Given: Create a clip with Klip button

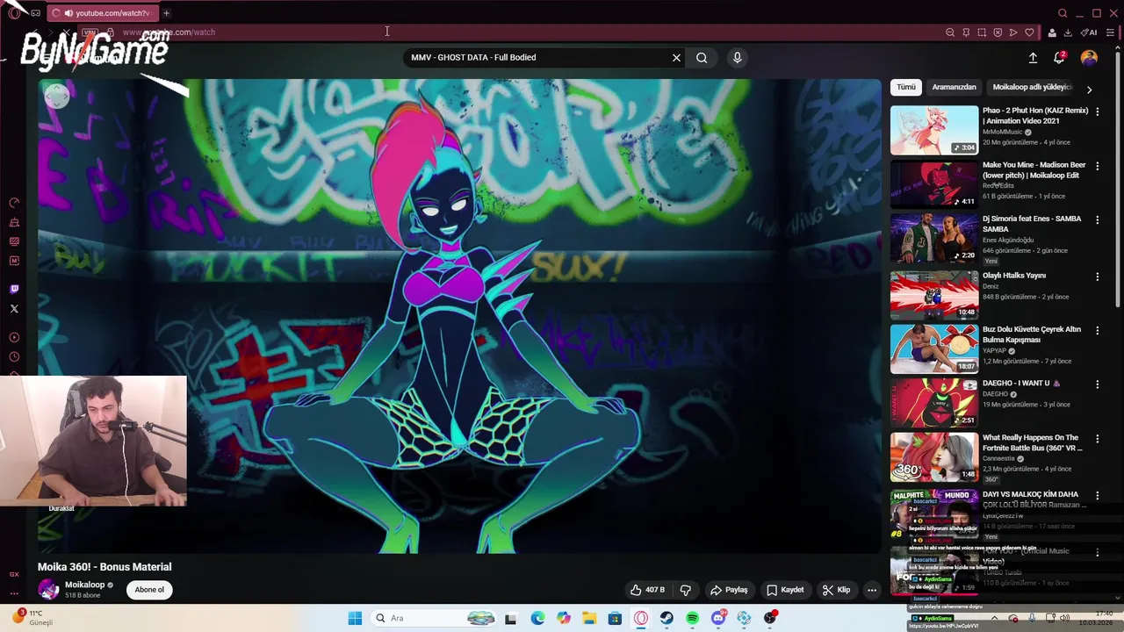Looking at the screenshot, I should 836,590.
